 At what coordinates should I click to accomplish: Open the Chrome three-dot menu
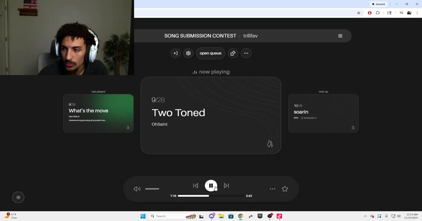tap(417, 13)
